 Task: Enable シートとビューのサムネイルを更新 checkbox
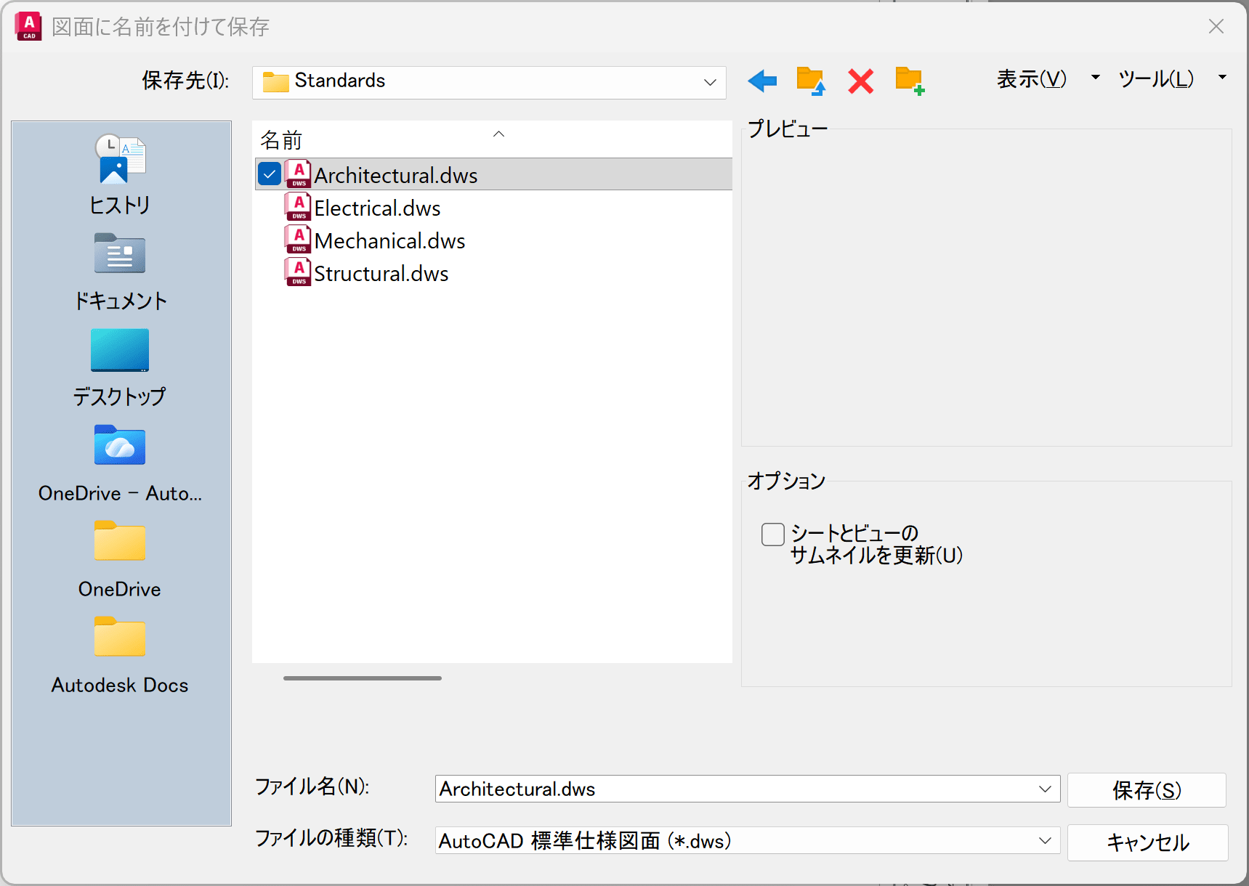point(772,535)
